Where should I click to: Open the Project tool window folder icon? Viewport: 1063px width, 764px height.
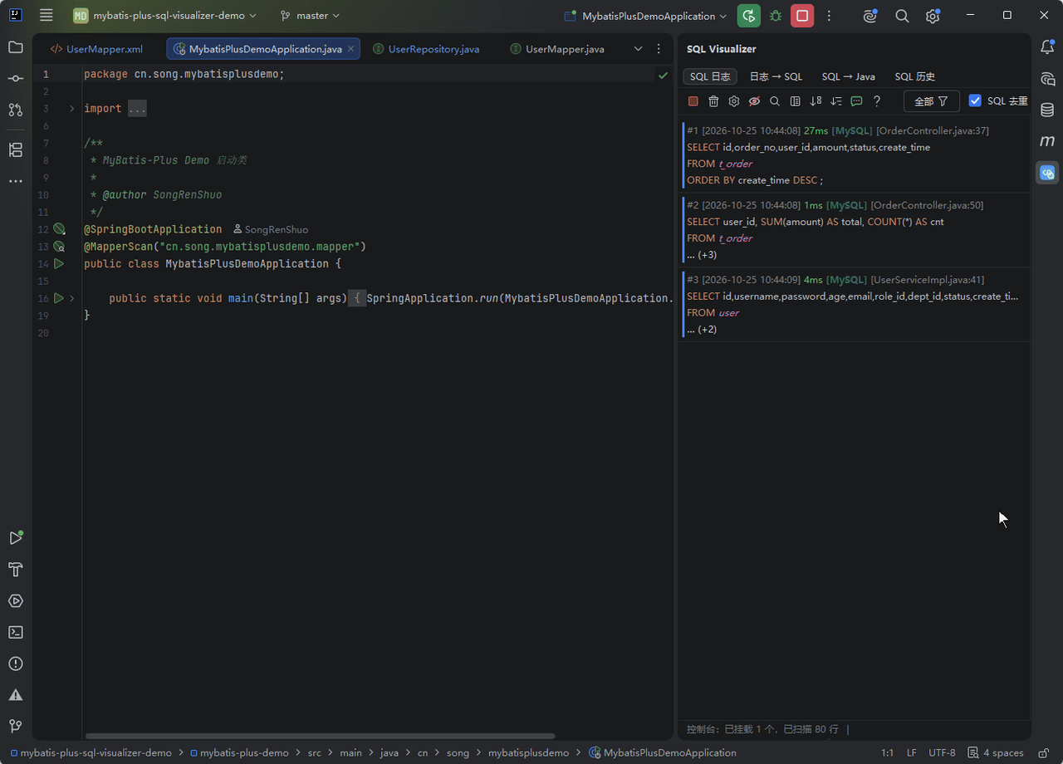16,47
